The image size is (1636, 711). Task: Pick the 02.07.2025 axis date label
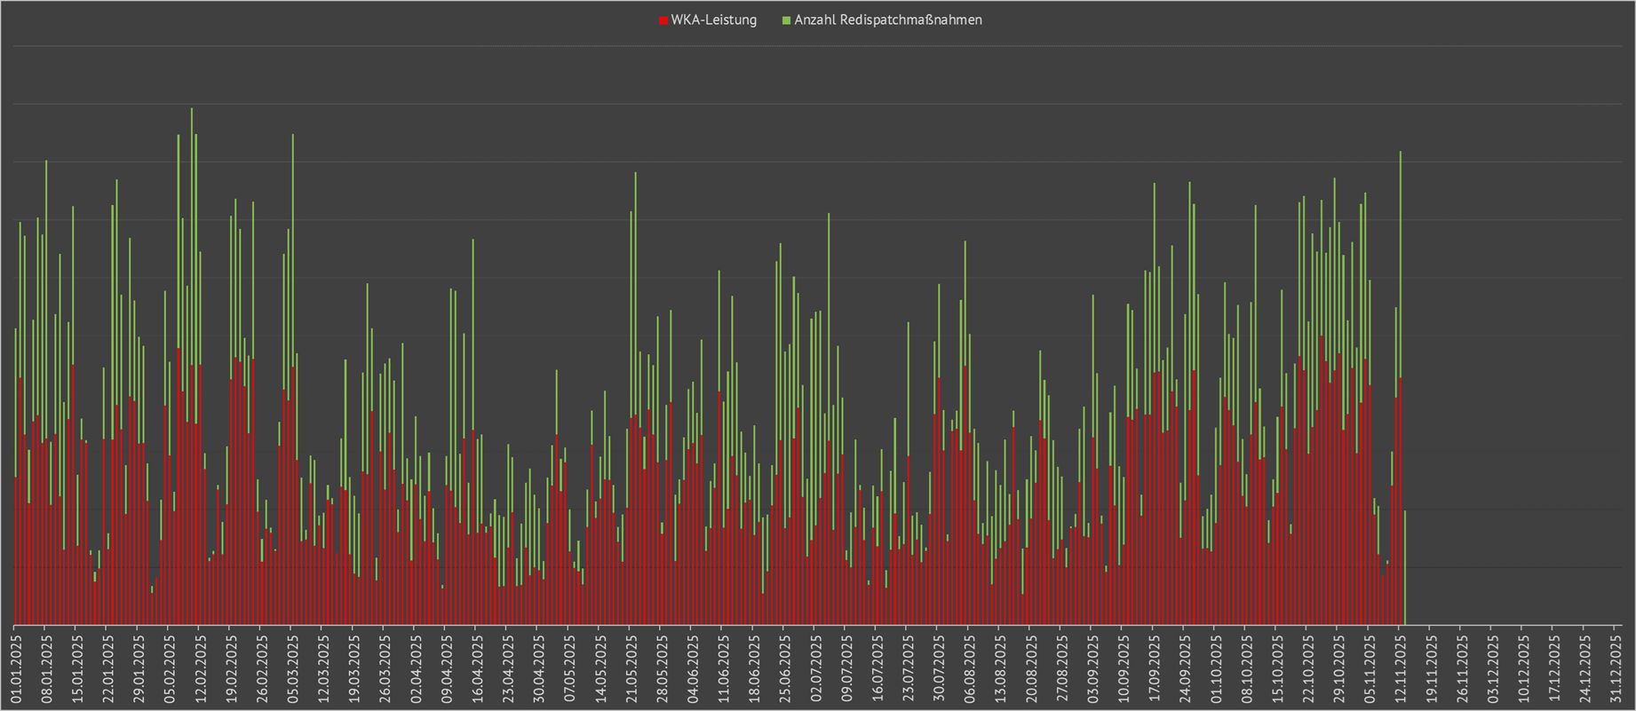pyautogui.click(x=814, y=667)
